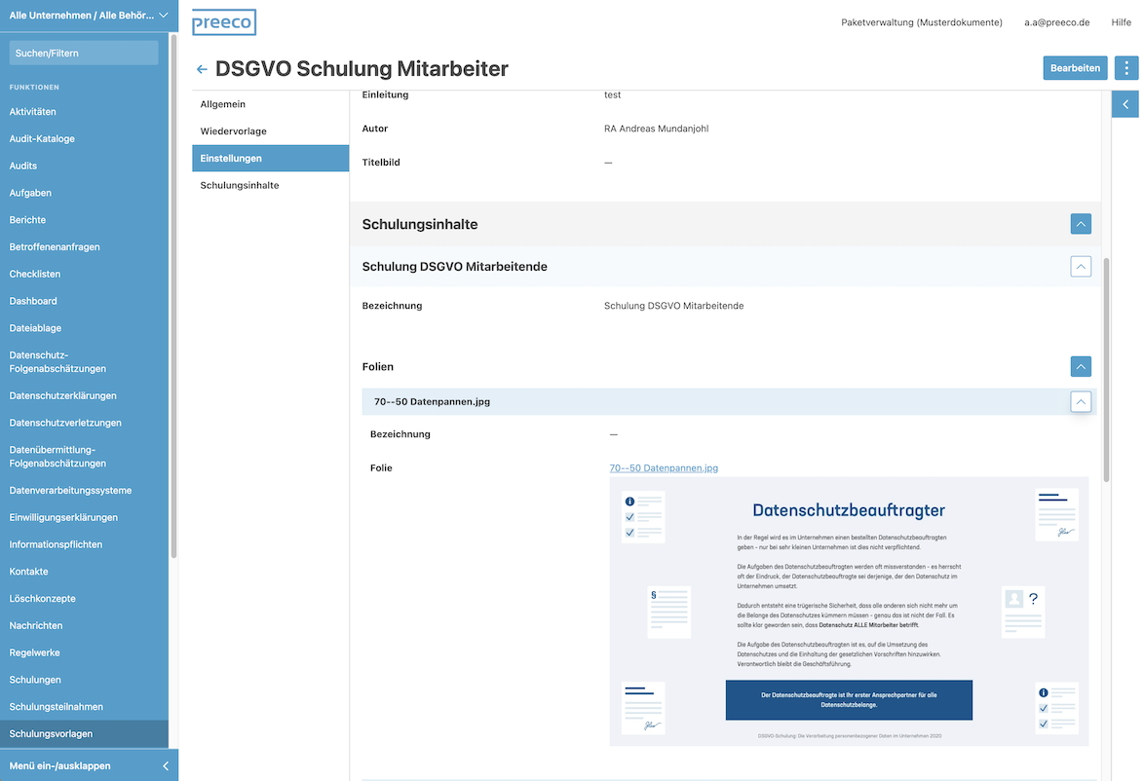Open the a.a@preeco.de account menu

(x=1056, y=22)
